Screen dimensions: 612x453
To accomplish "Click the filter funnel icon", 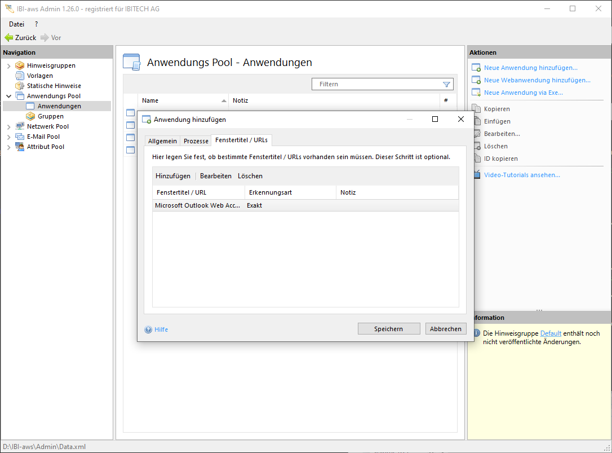I will click(446, 85).
